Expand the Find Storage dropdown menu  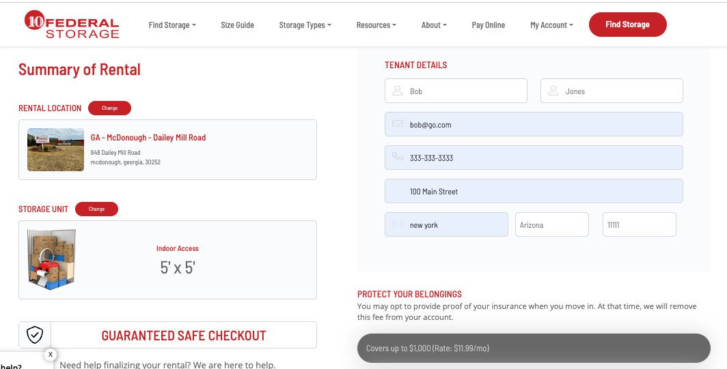(x=172, y=25)
